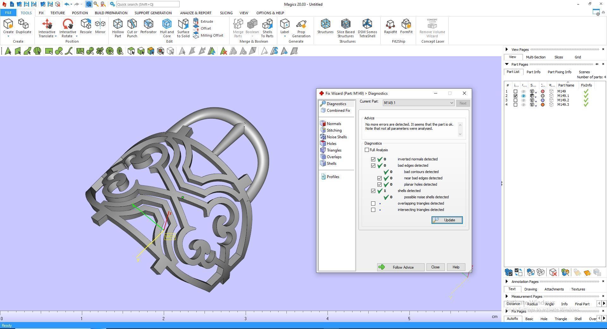The image size is (607, 329).
Task: Expand the Annotation Pages panel
Action: click(507, 281)
